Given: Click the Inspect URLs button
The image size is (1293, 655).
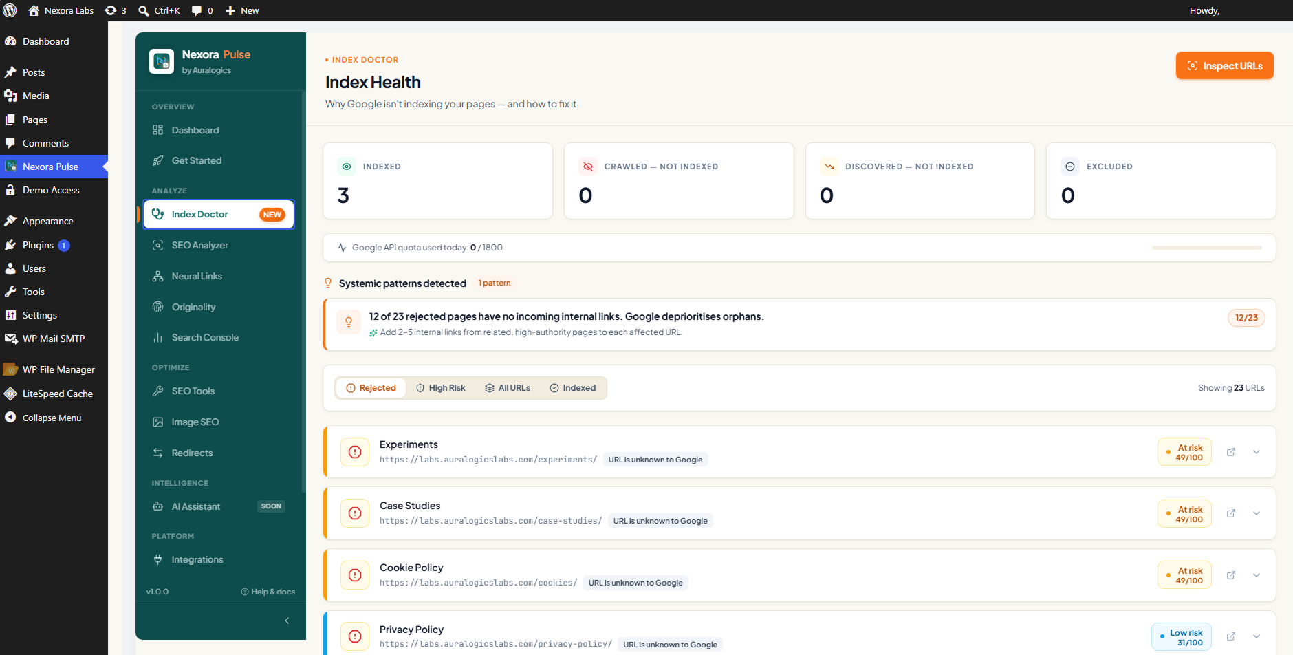Looking at the screenshot, I should coord(1224,65).
